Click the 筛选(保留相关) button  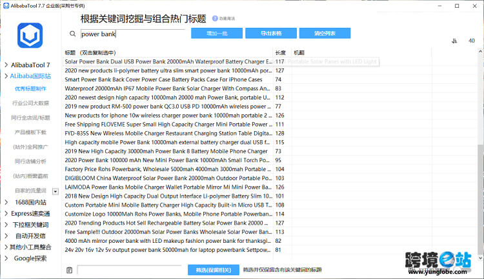[214, 270]
